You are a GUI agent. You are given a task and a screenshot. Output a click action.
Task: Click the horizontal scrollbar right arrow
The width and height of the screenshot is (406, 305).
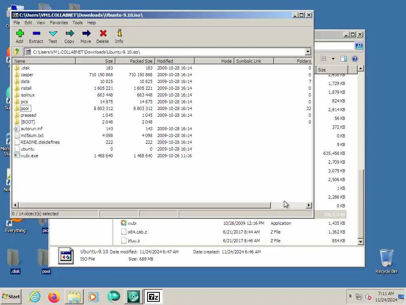tap(308, 205)
